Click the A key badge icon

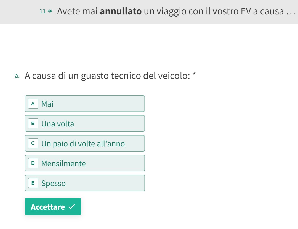(33, 104)
